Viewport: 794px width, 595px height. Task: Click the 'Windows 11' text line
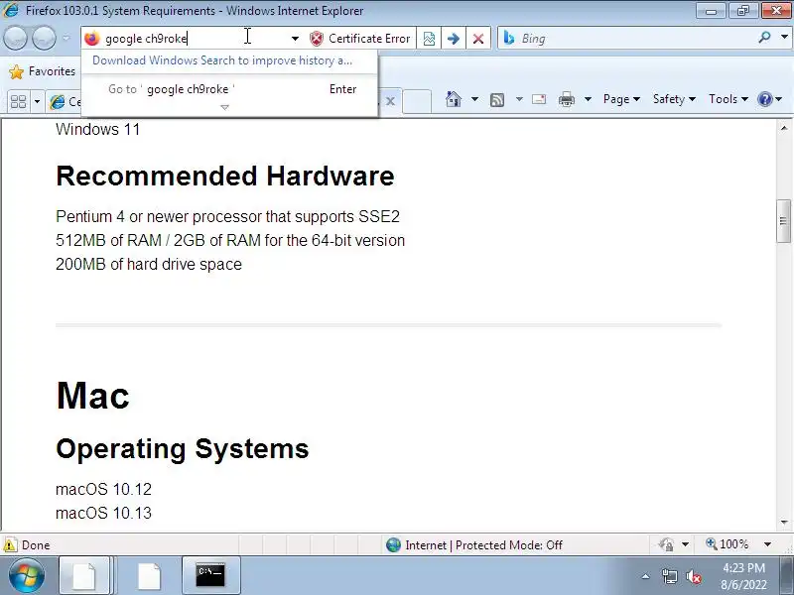(97, 129)
